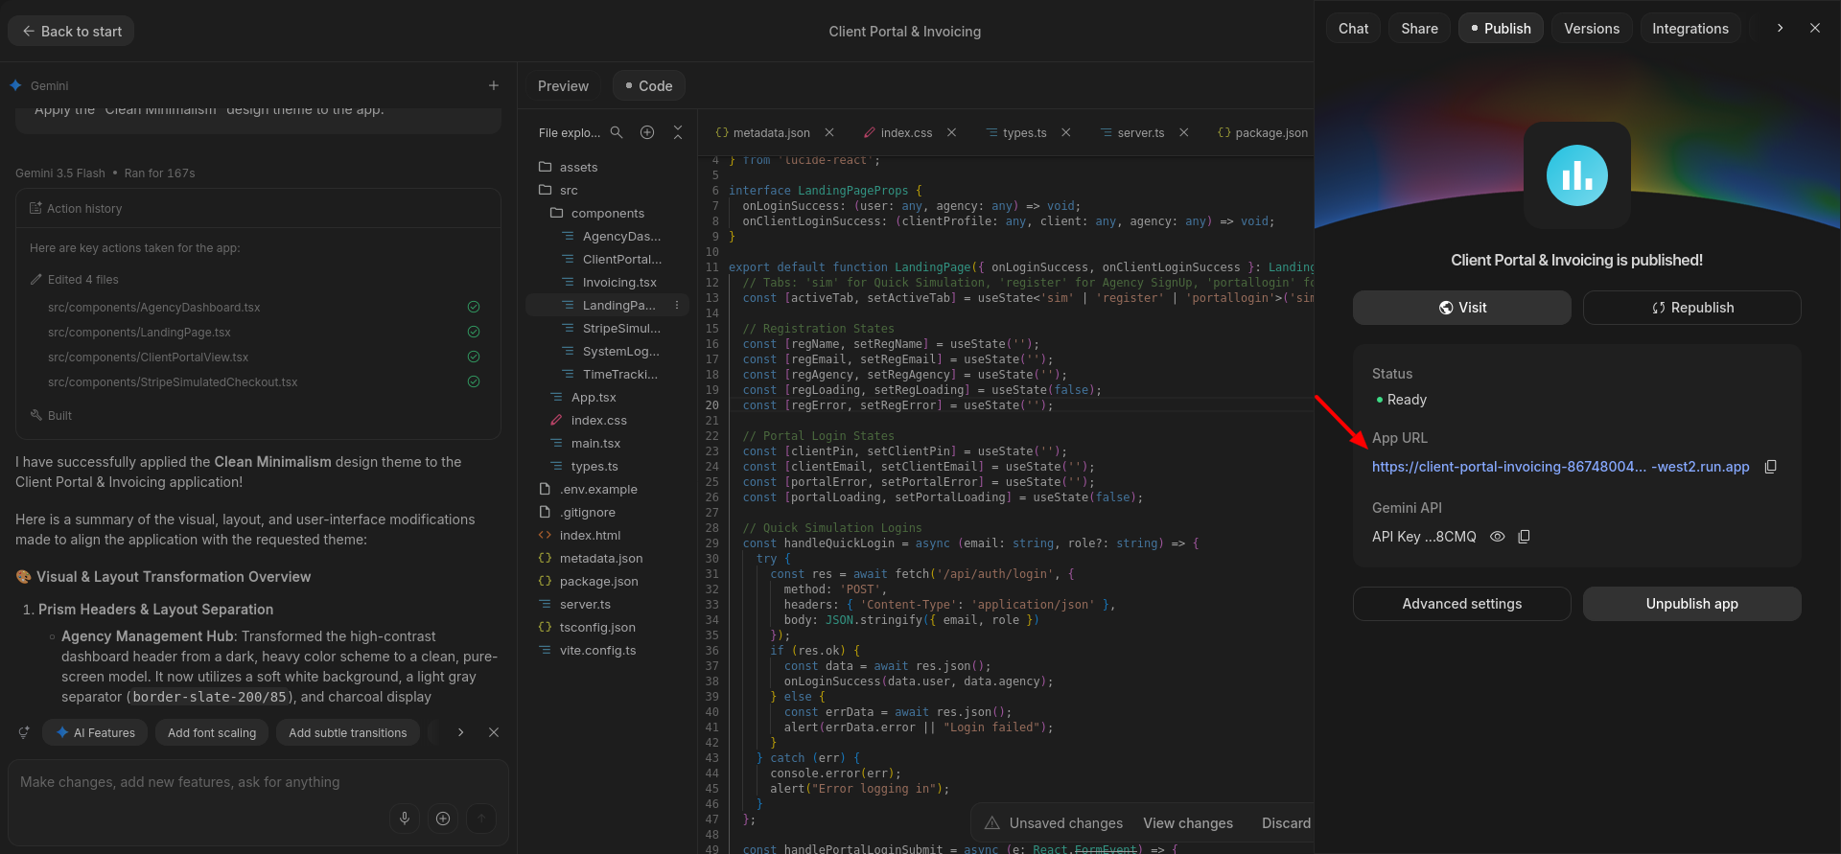
Task: Click the search icon in file explorer
Action: [x=617, y=132]
